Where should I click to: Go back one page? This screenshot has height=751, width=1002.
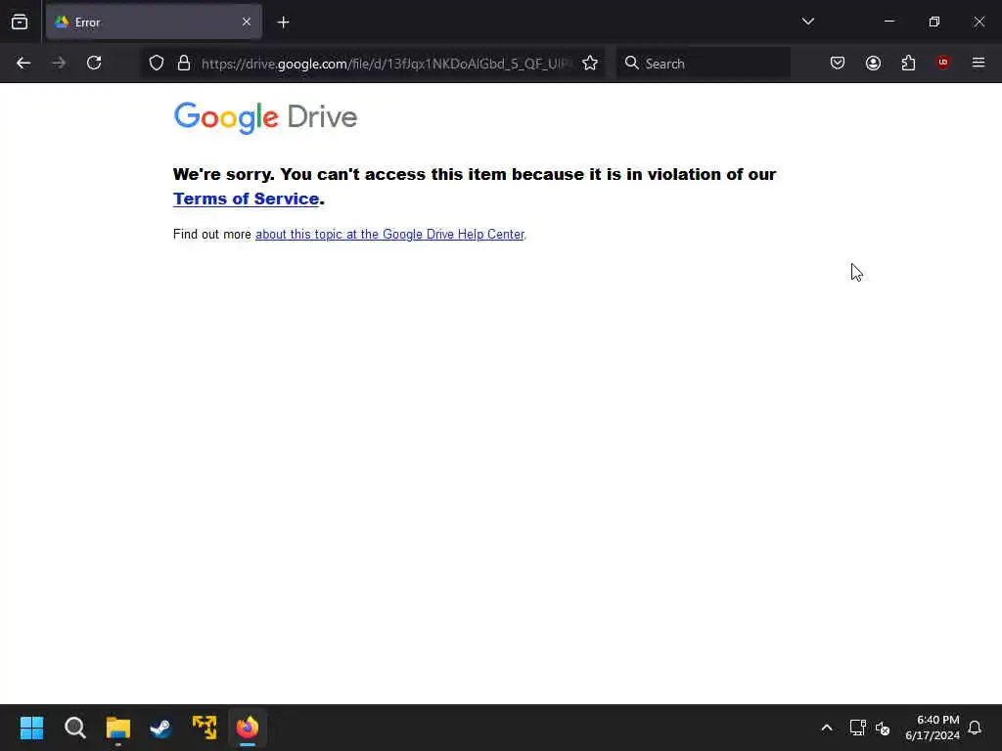coord(23,63)
